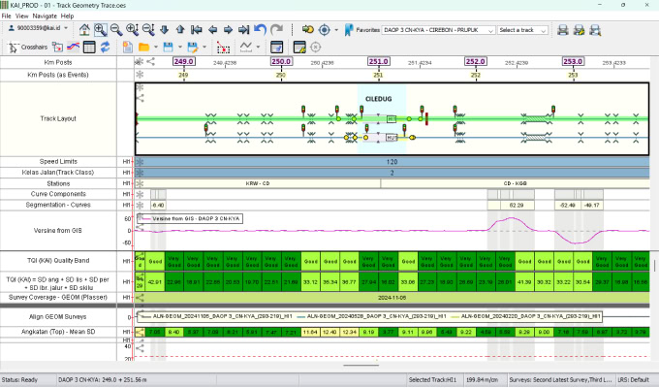Viewport: 659px width, 388px height.
Task: Click the 62.29 curve segment value
Action: point(517,206)
